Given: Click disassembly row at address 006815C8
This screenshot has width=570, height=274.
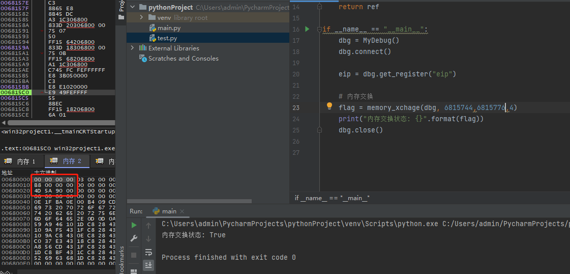Looking at the screenshot, I should point(57,109).
